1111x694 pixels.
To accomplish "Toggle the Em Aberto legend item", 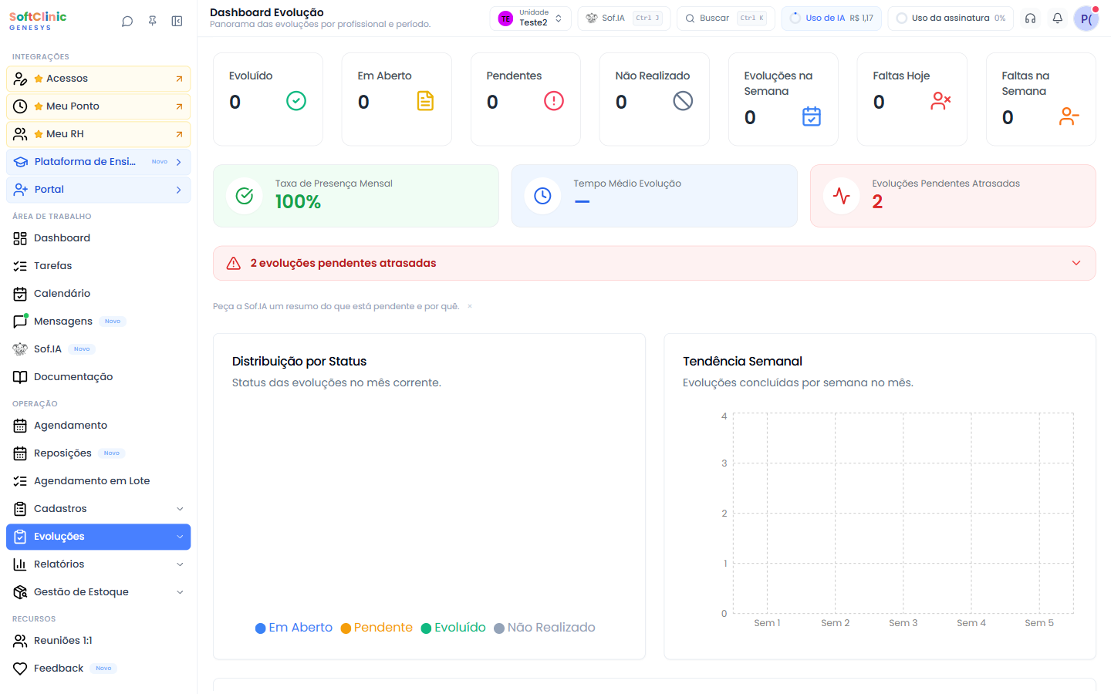I will pyautogui.click(x=294, y=628).
